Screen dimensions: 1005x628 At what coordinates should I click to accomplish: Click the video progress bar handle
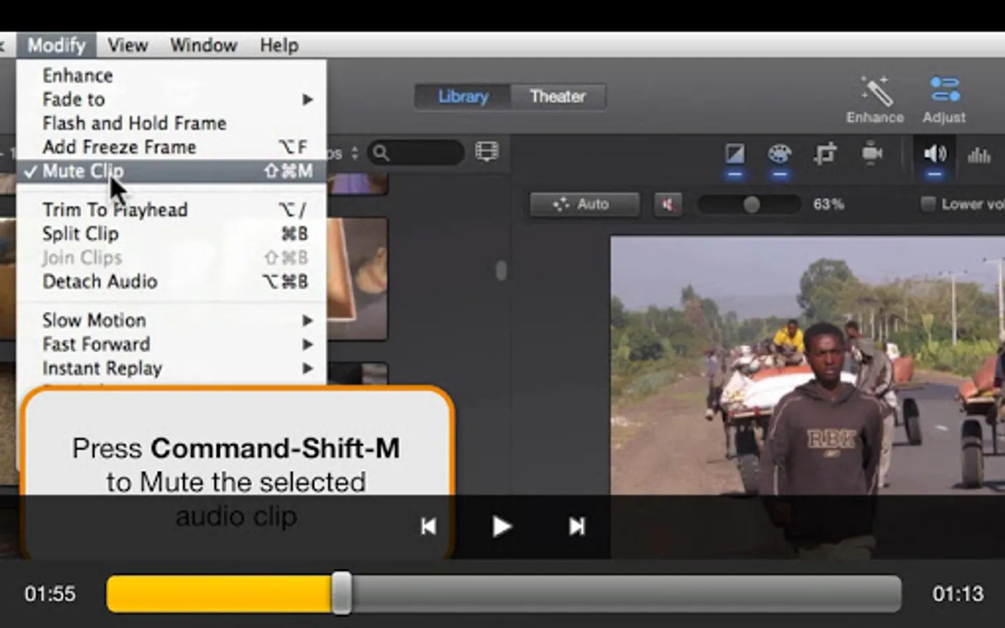[341, 593]
